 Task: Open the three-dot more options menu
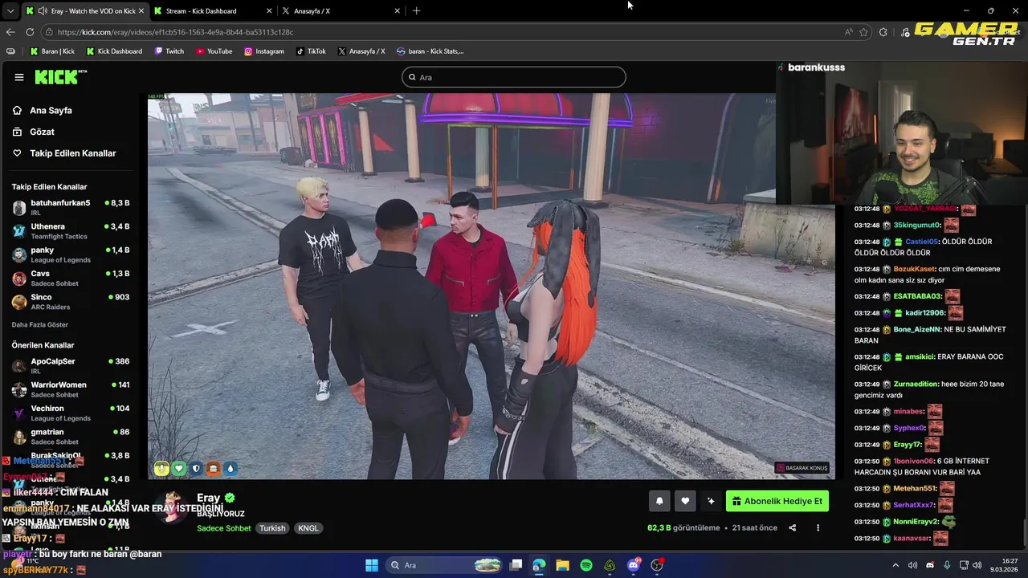[818, 528]
